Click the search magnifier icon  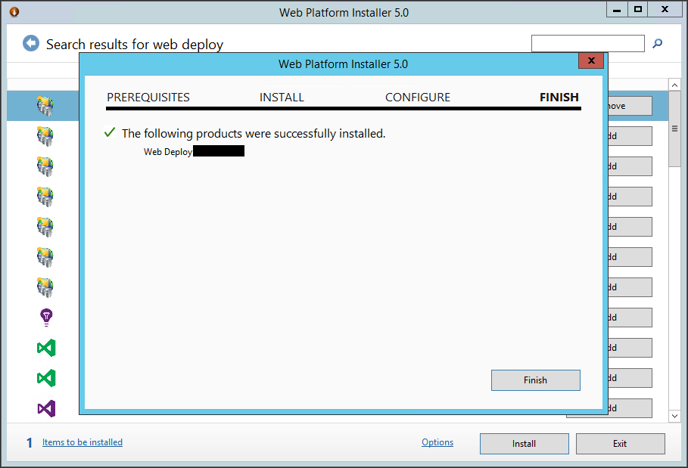click(x=657, y=43)
